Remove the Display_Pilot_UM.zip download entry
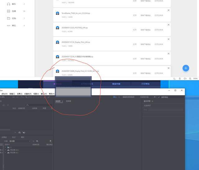This screenshot has width=199, height=170. [169, 39]
